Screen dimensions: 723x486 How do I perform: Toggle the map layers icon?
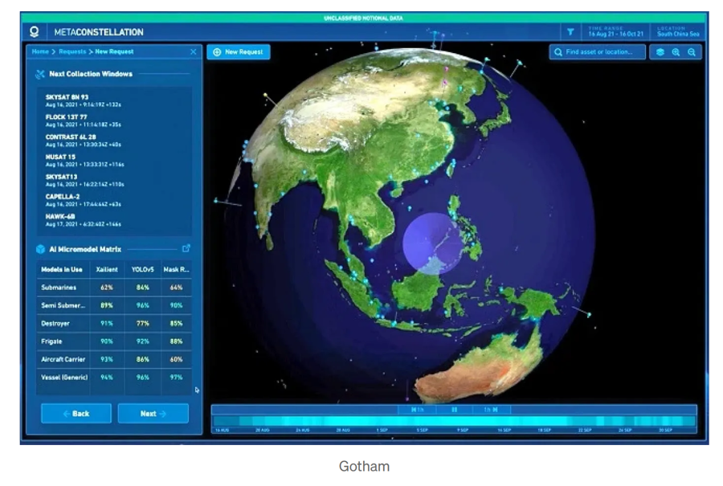(x=660, y=52)
